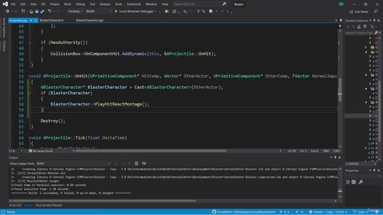Collapse the if HasAuthority block at line 47
Screen dimensions: 383x215
[x=29, y=42]
